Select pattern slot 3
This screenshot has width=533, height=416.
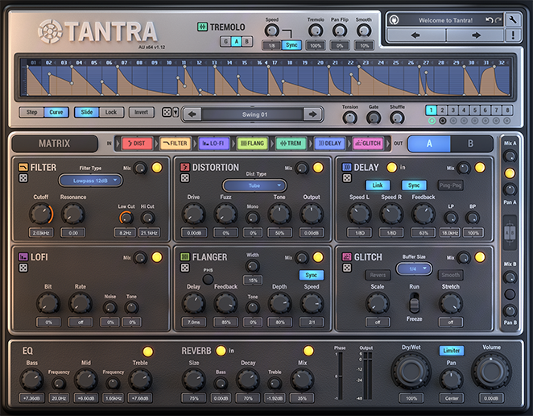[454, 110]
